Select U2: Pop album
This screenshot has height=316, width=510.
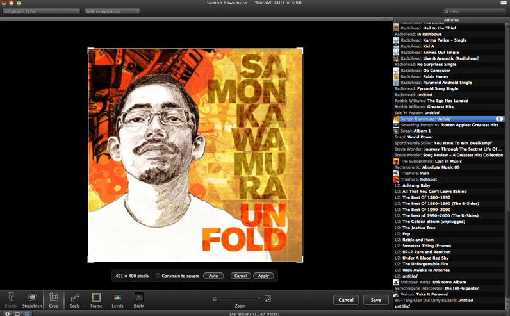pos(449,234)
